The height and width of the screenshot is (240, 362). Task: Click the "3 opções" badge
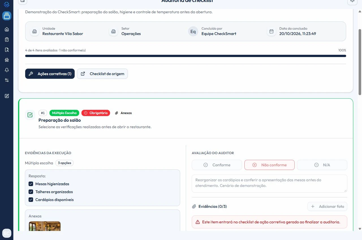coord(64,163)
